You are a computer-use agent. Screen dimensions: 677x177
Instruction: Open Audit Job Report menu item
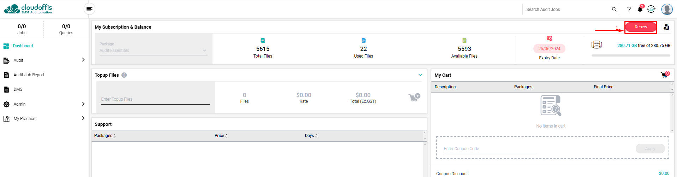pyautogui.click(x=29, y=75)
